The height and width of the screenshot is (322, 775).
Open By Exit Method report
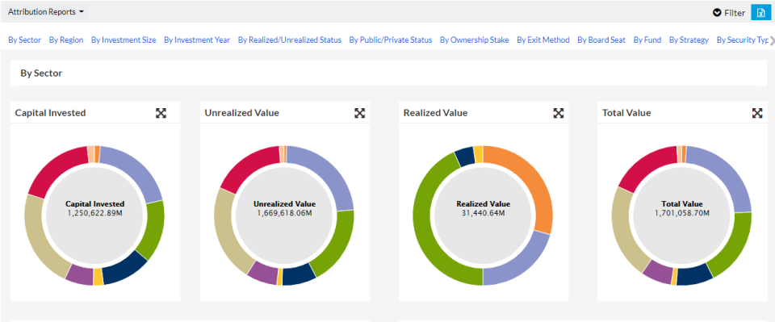coord(543,40)
